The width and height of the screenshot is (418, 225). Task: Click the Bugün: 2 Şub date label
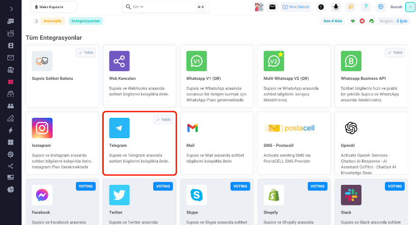394,21
